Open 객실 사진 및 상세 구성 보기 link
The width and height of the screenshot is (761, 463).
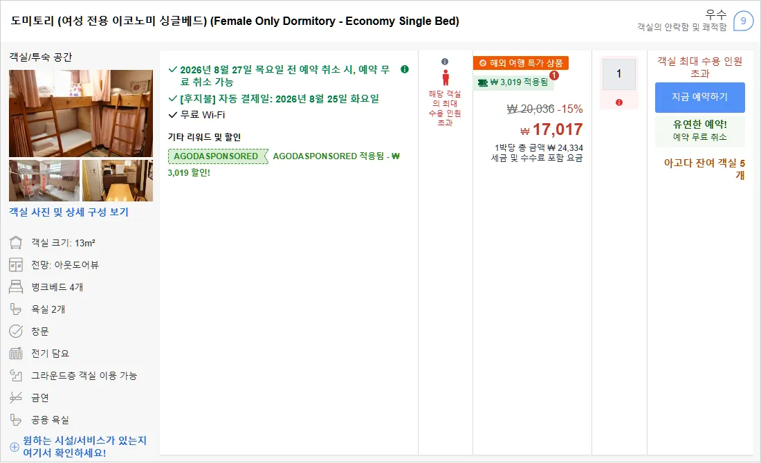69,212
